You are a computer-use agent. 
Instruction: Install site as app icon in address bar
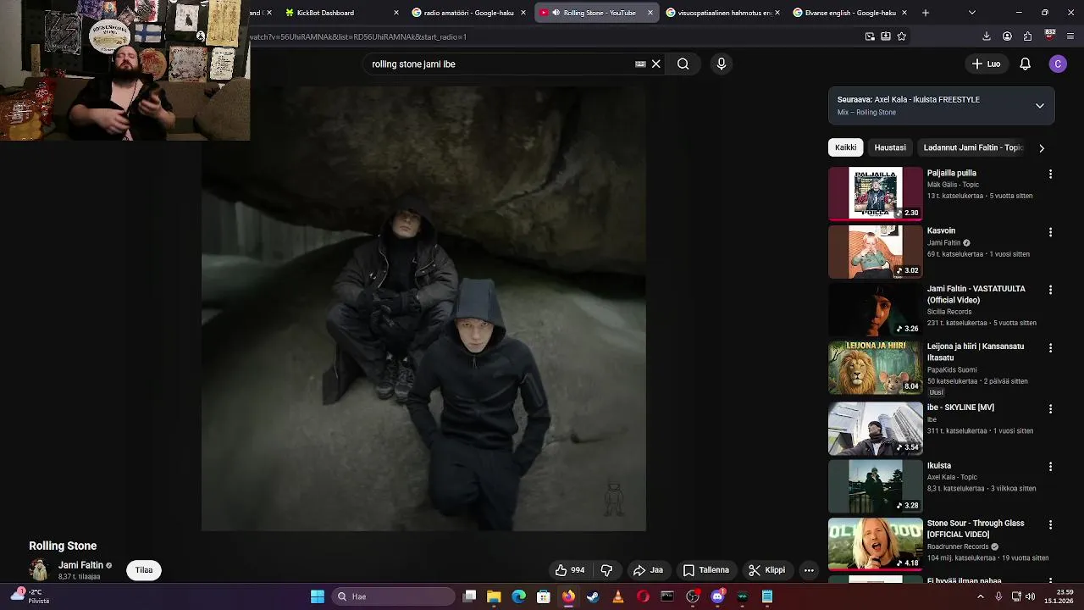coord(885,36)
